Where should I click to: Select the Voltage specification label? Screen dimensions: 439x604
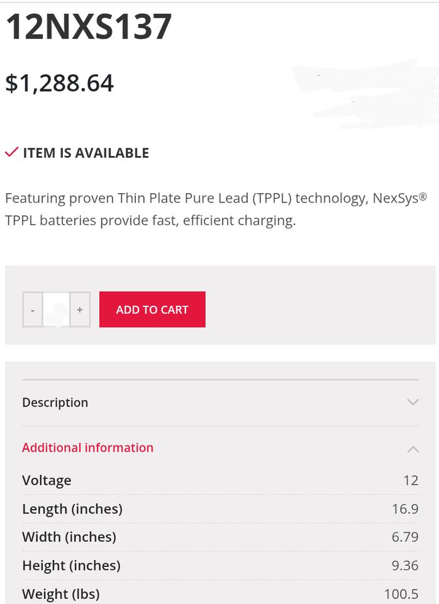click(47, 481)
